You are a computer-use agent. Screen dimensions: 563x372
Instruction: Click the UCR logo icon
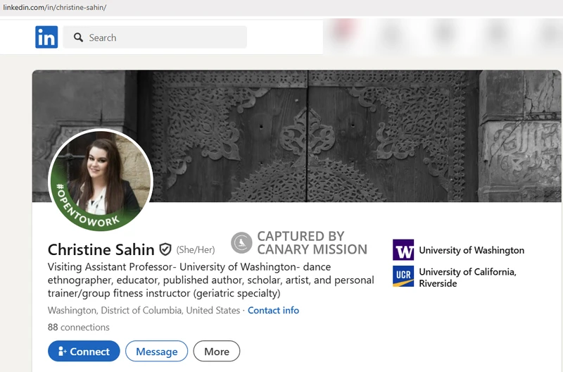tap(403, 276)
